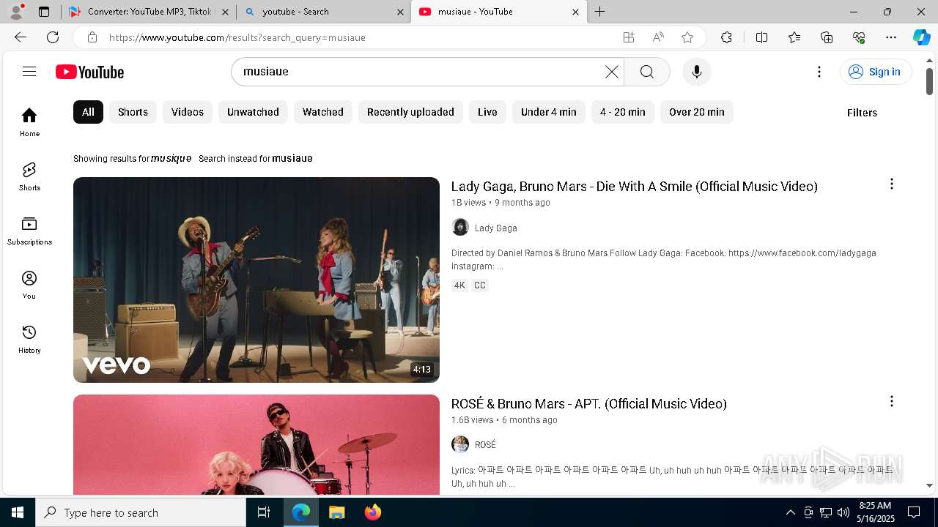Open the Lady Gaga channel name link
Screen dimensions: 938x527
point(496,228)
